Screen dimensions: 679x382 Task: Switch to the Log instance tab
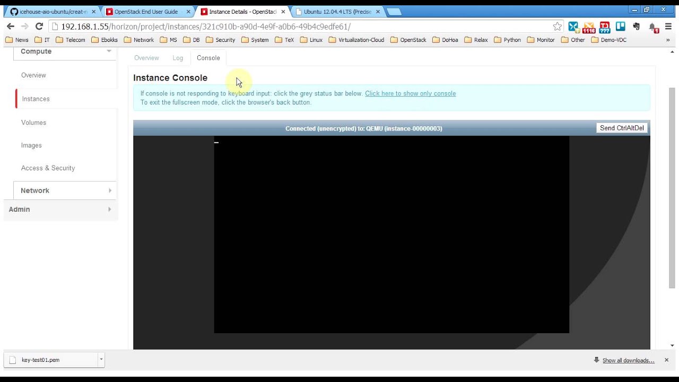point(178,58)
